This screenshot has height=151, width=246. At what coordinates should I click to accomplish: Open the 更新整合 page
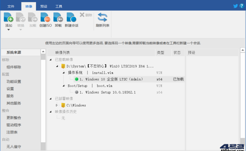(x=14, y=118)
